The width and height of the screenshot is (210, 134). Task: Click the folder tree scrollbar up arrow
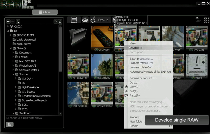click(x=60, y=26)
